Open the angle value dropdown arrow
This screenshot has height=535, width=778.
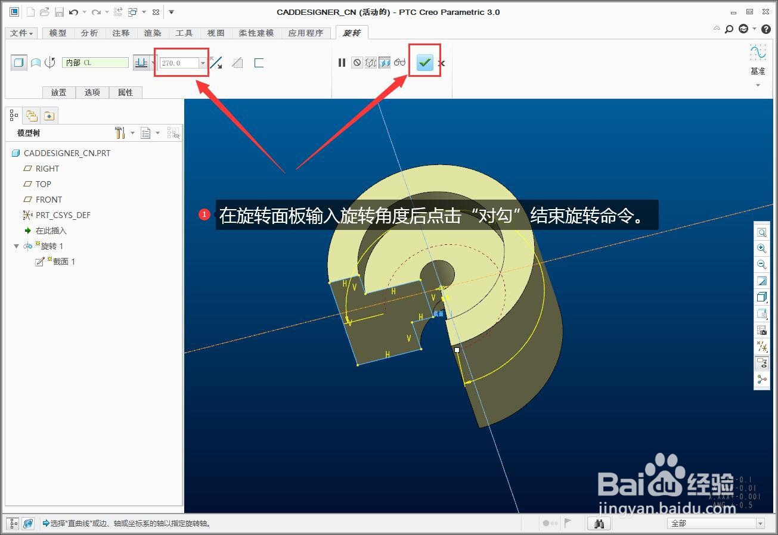(203, 63)
